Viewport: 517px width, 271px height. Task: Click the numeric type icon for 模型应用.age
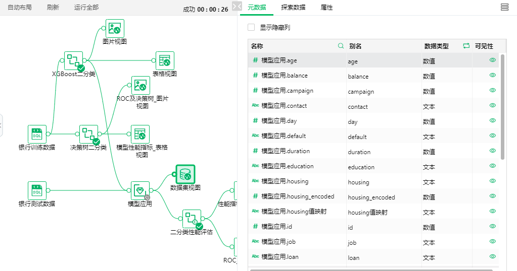tap(255, 60)
